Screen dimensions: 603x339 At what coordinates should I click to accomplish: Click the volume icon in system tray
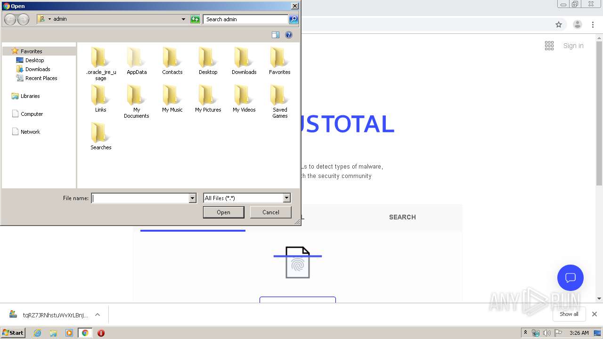[x=546, y=333]
